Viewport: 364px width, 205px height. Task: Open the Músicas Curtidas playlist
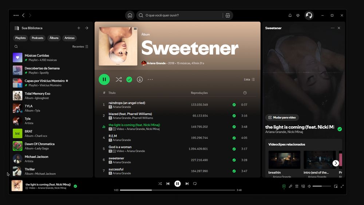click(x=52, y=58)
